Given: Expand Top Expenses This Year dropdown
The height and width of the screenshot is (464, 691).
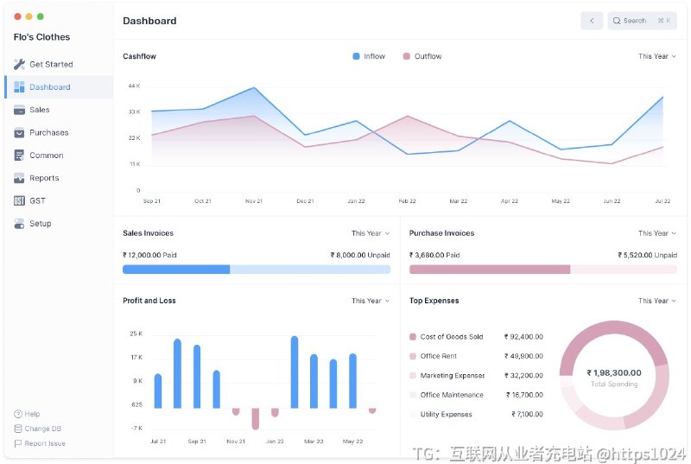Looking at the screenshot, I should 656,301.
